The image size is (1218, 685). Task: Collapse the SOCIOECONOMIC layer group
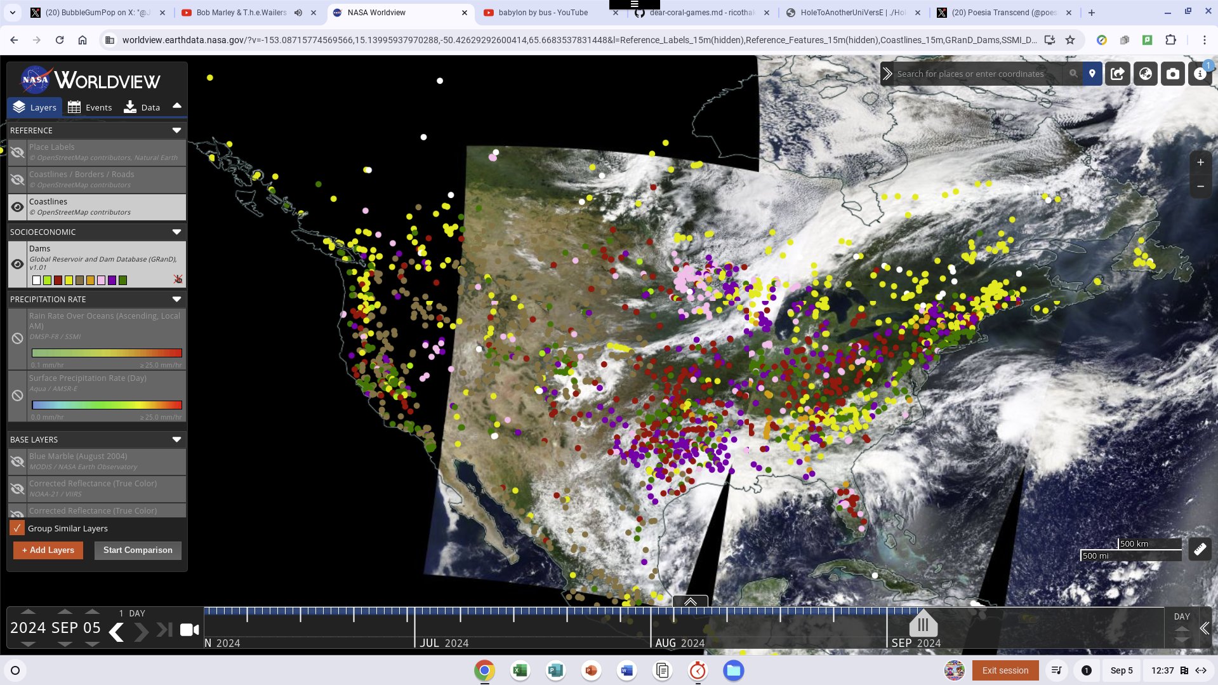[x=176, y=232]
